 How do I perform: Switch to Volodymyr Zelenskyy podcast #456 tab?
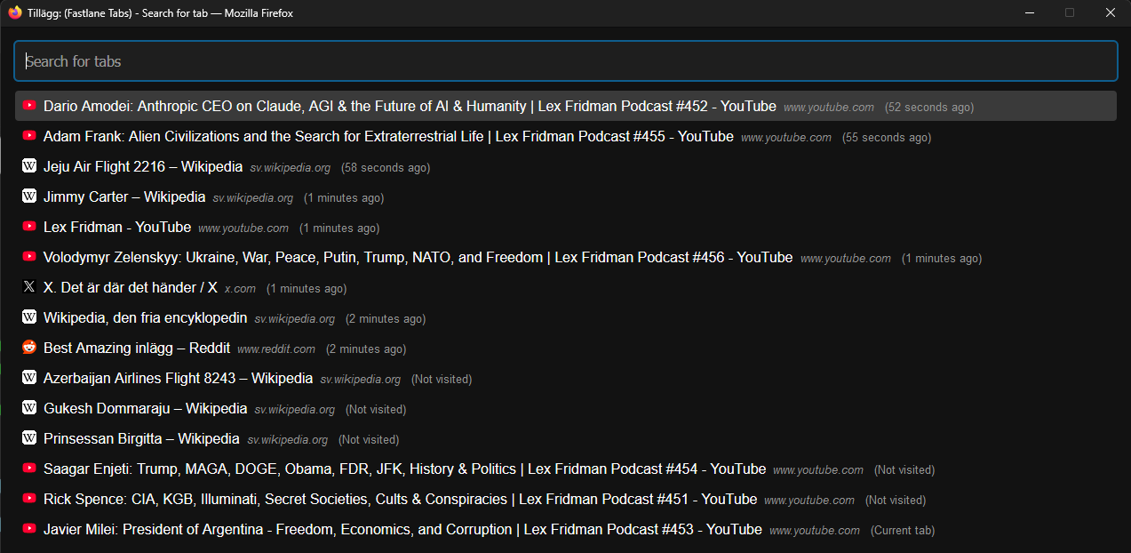point(565,257)
